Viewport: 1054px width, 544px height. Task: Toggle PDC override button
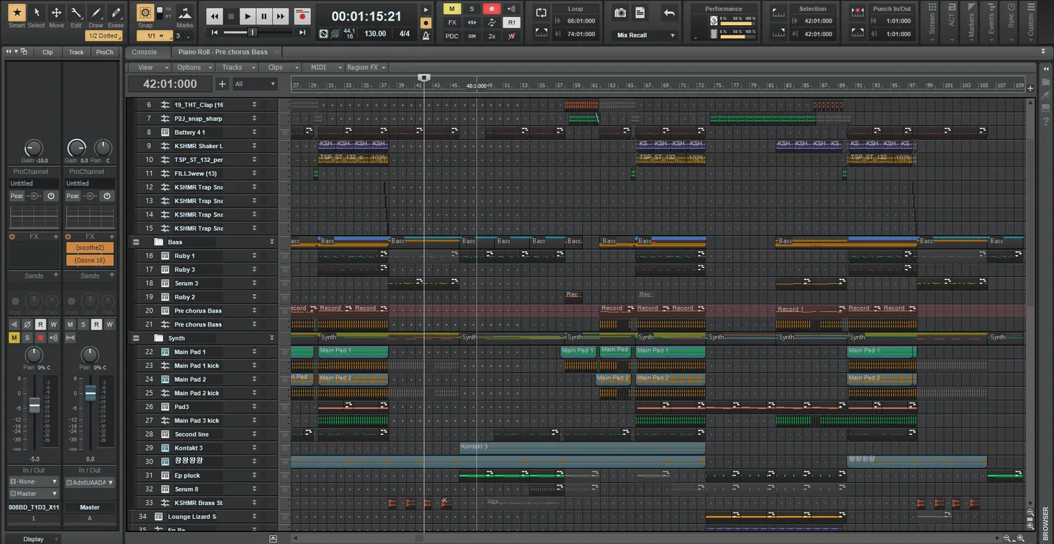(452, 36)
